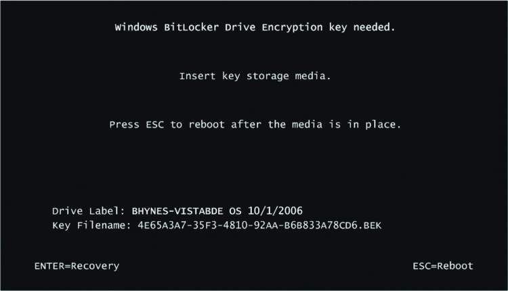Viewport: 508px width, 291px height.
Task: Select the ENTER=Recovery option
Action: click(77, 266)
